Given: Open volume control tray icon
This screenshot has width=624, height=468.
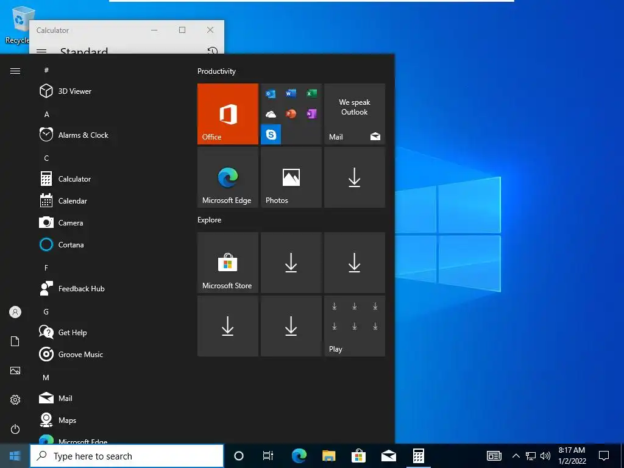Looking at the screenshot, I should (545, 456).
